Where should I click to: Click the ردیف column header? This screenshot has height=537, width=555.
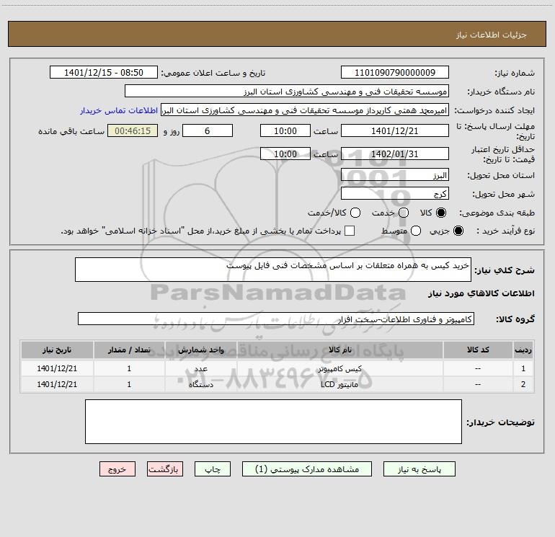pyautogui.click(x=523, y=350)
